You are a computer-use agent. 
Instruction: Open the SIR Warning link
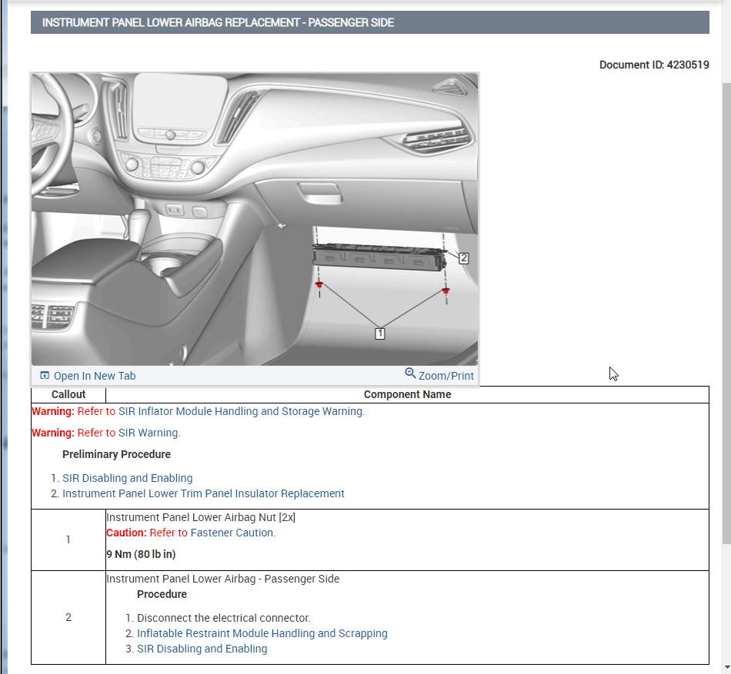[x=149, y=433]
